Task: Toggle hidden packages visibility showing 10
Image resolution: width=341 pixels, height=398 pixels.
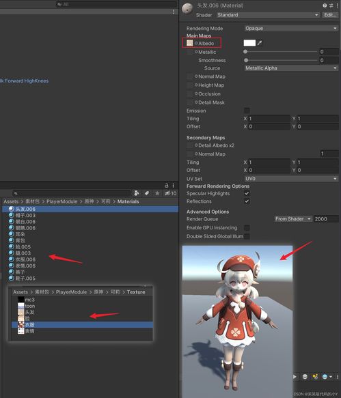Action: [x=170, y=193]
